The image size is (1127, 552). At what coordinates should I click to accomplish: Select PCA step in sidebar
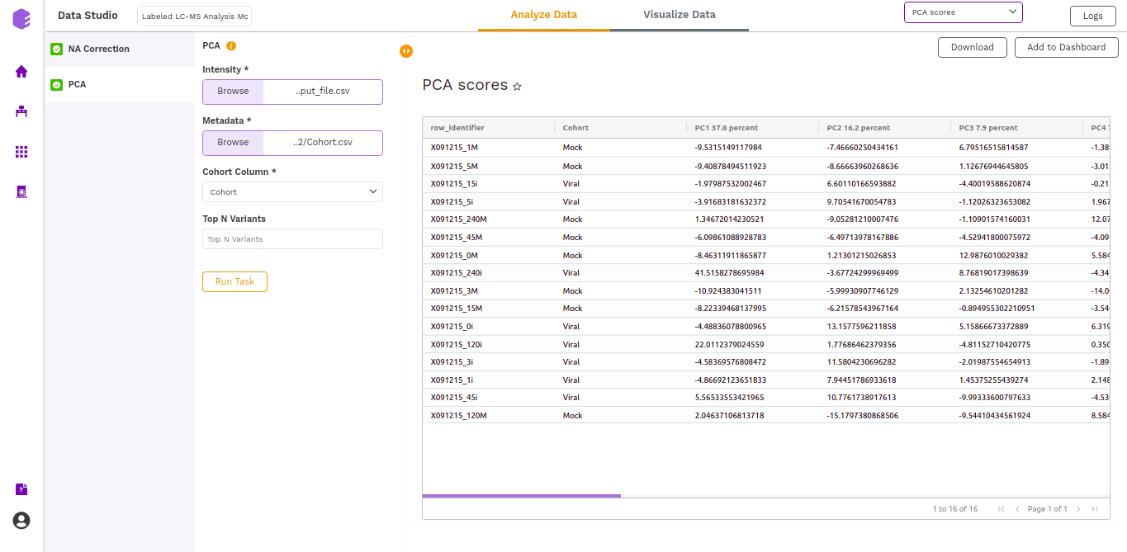pyautogui.click(x=120, y=84)
